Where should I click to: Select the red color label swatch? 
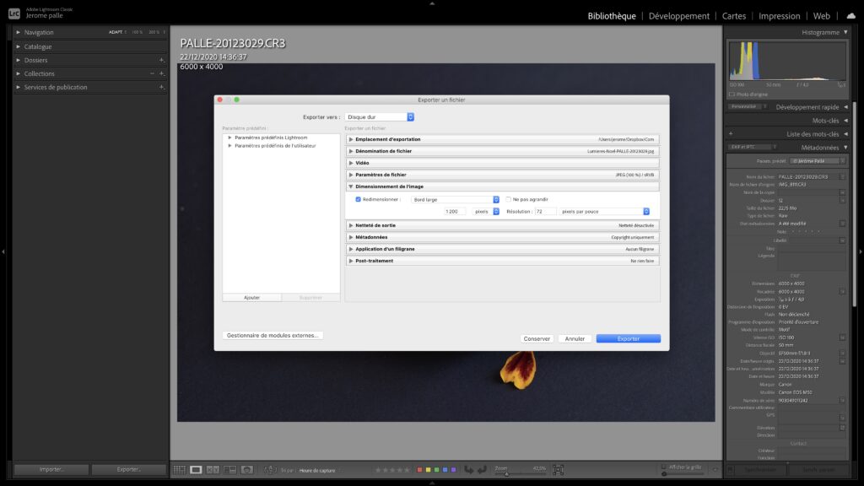coord(420,469)
